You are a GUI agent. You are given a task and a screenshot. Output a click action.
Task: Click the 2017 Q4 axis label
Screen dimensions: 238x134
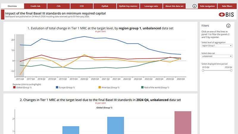tap(31, 79)
